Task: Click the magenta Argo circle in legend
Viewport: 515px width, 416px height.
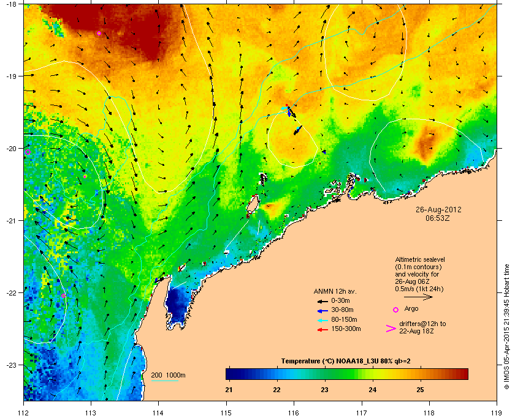Action: pyautogui.click(x=396, y=310)
